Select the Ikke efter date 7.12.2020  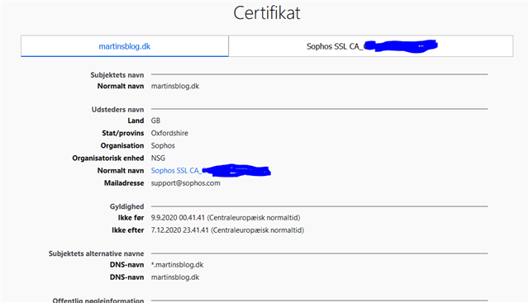pyautogui.click(x=227, y=230)
